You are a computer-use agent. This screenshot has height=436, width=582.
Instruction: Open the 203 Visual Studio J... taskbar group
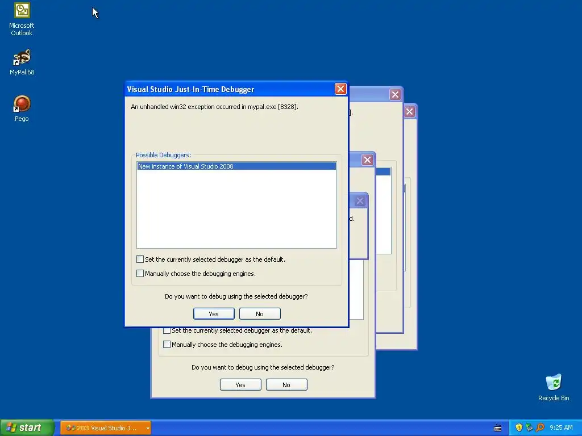pos(105,428)
